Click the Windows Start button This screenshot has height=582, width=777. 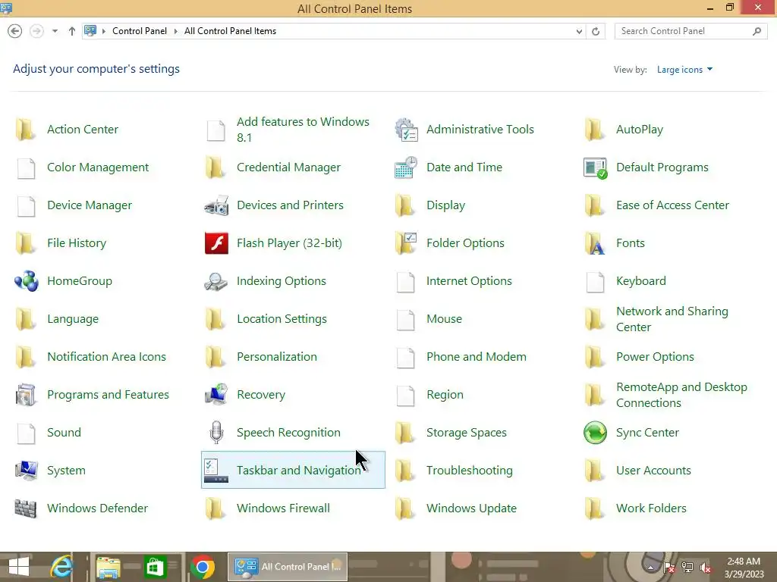(19, 567)
